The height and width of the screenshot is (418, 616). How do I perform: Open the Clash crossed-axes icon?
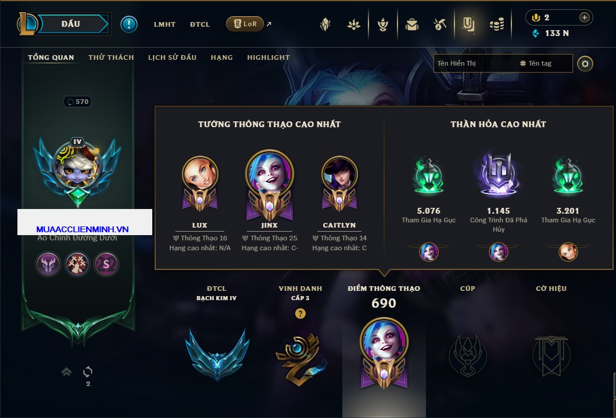(440, 25)
